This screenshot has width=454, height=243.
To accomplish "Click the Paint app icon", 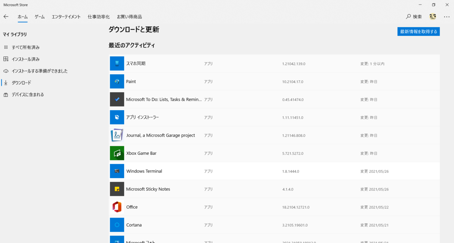I will (x=117, y=82).
